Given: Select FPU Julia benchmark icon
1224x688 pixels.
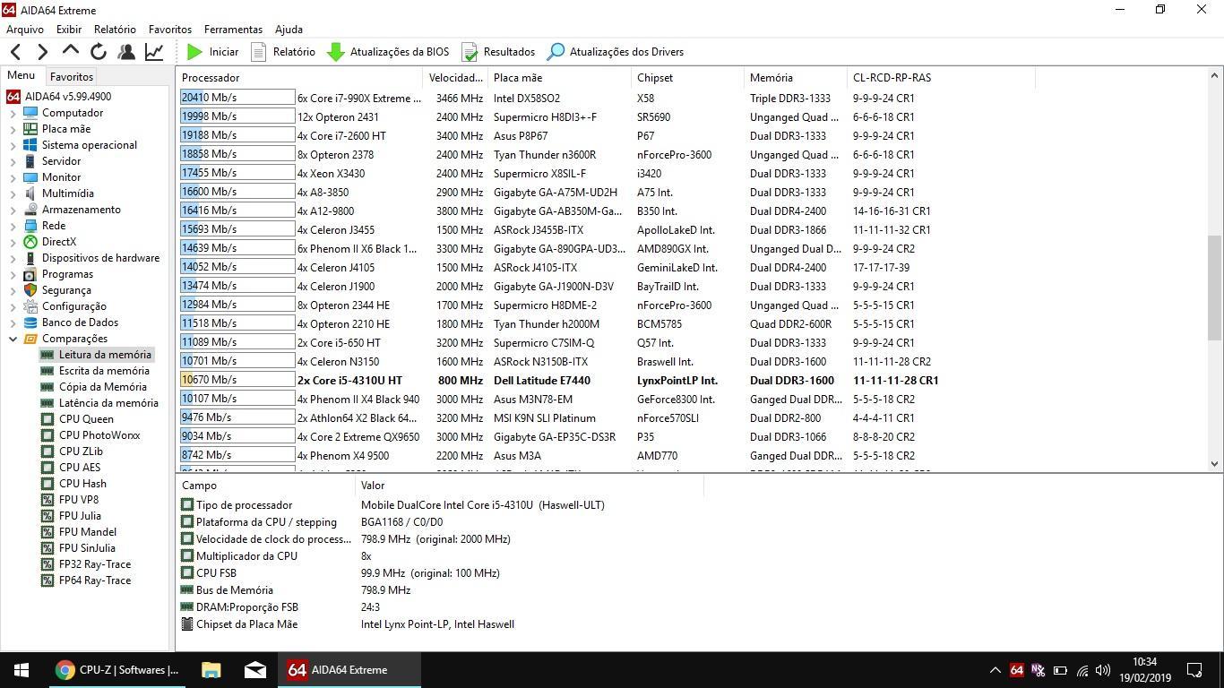Looking at the screenshot, I should [x=47, y=516].
